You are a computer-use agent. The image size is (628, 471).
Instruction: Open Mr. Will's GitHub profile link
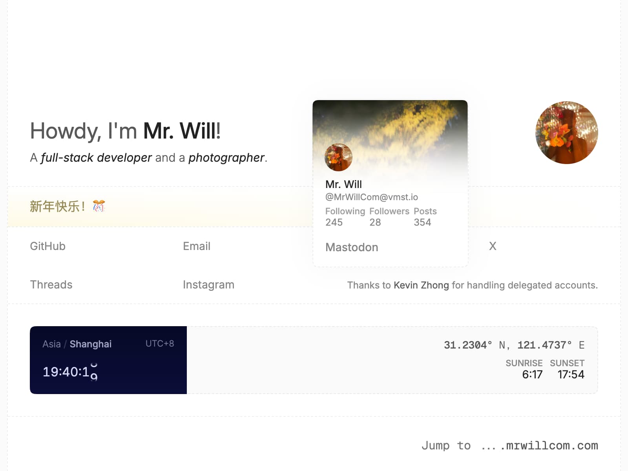point(47,246)
